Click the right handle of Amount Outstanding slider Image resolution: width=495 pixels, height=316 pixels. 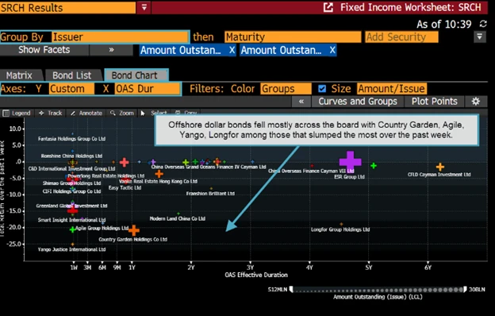click(465, 289)
